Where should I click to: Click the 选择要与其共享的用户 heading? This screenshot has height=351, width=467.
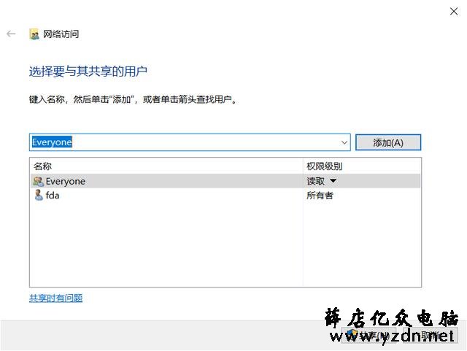click(x=88, y=72)
